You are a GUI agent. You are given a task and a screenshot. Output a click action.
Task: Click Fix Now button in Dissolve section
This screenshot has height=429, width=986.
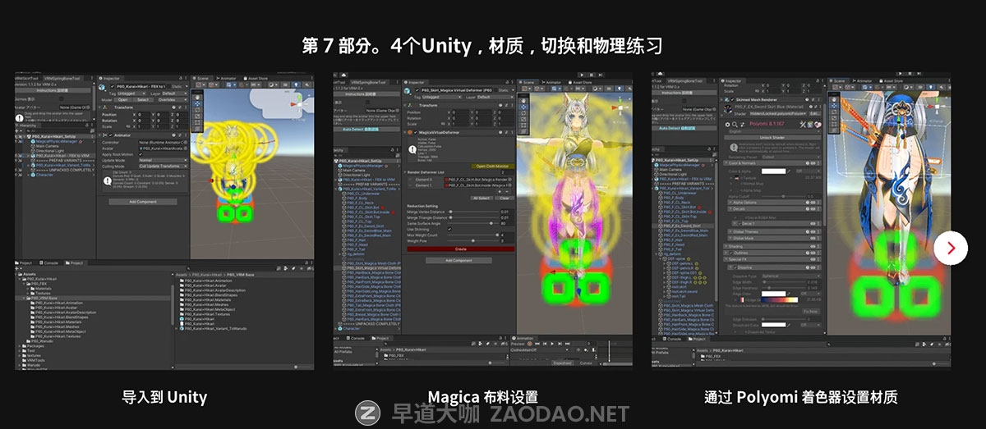[x=811, y=311]
